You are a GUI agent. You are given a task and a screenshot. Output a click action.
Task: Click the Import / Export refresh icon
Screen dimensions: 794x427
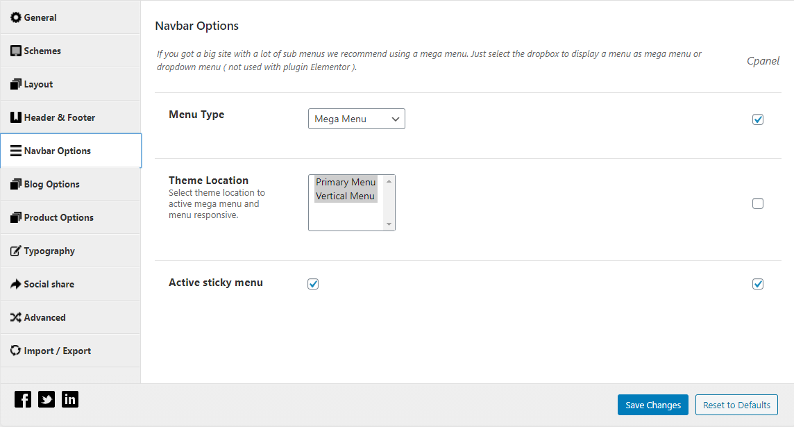(x=16, y=351)
